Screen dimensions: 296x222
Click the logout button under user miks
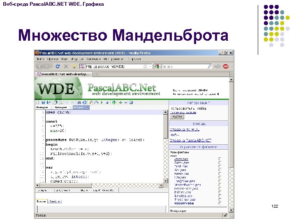point(177,117)
